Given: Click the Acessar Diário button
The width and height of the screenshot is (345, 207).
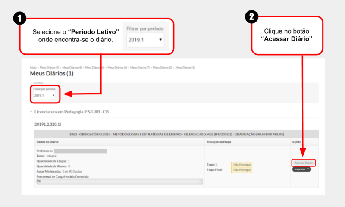Looking at the screenshot, I should click(304, 163).
